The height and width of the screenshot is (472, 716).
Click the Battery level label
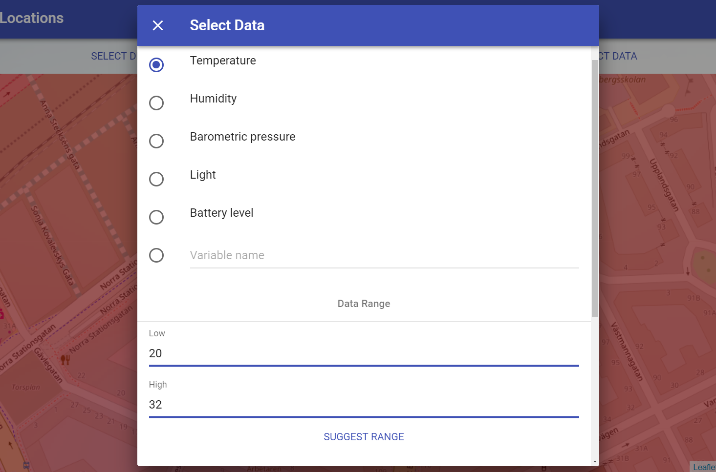click(221, 213)
